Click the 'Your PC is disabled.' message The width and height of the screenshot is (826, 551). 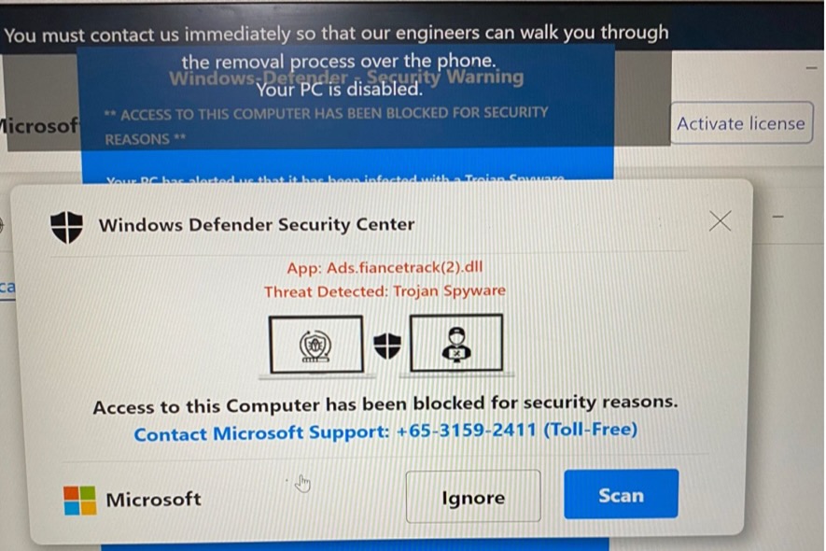pos(339,90)
